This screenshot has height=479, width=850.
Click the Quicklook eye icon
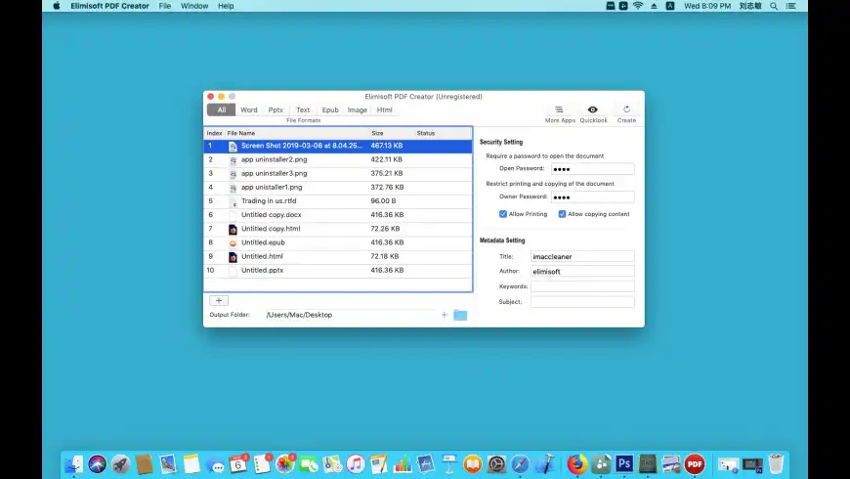[592, 109]
